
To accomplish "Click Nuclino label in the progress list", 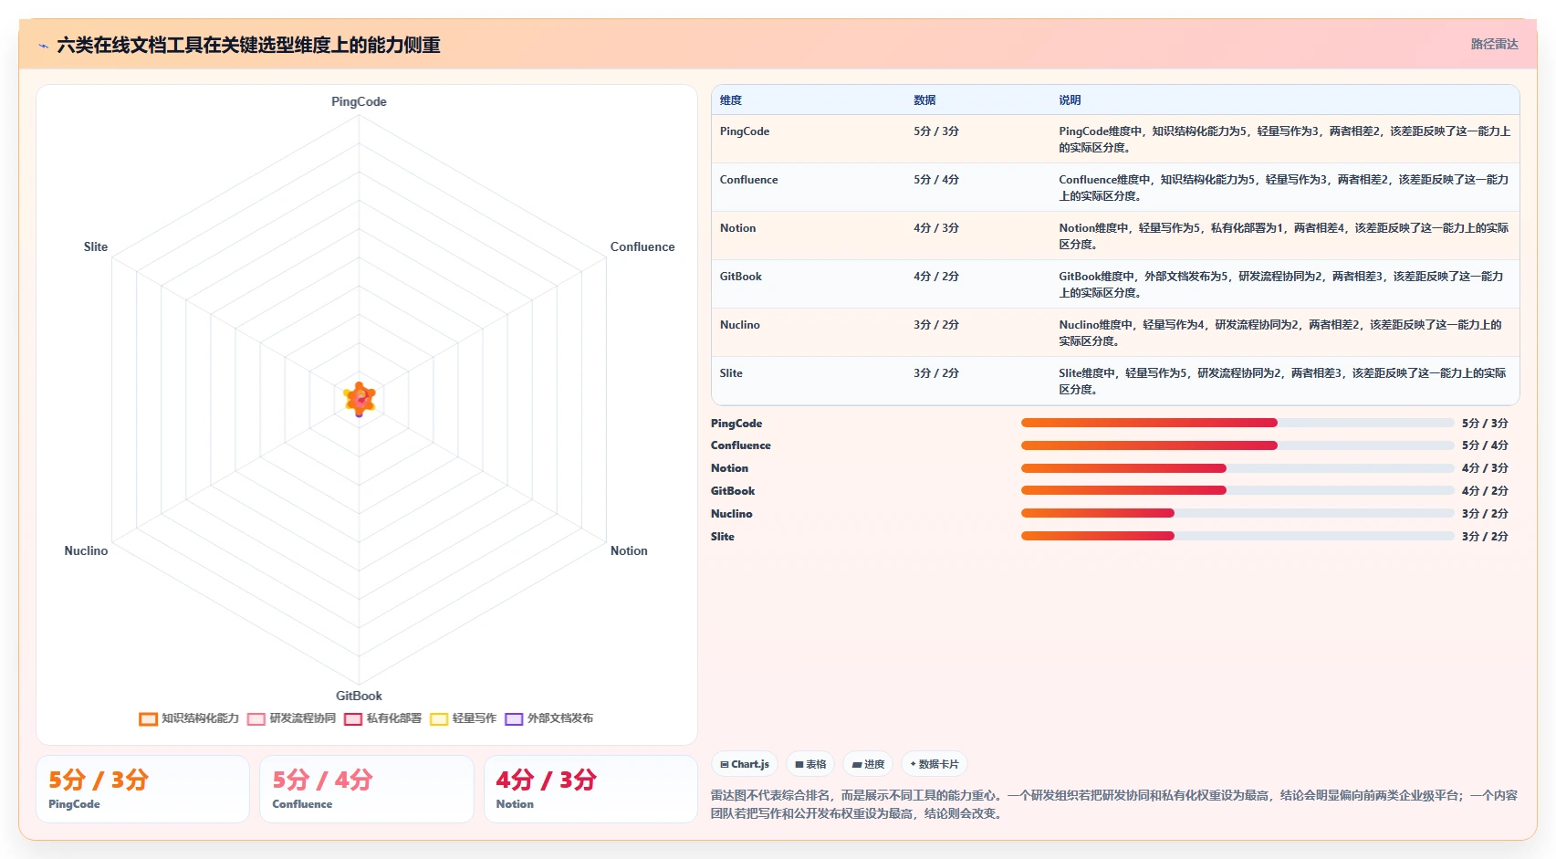I will click(x=732, y=514).
